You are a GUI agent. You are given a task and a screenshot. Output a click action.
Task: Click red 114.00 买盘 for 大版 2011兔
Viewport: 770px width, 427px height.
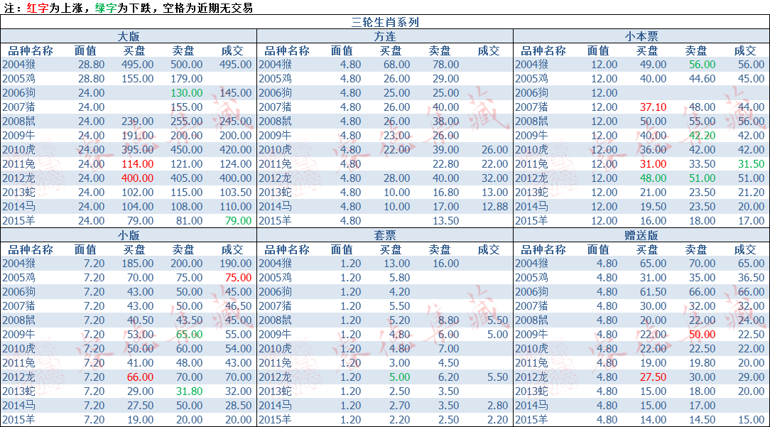coord(138,164)
